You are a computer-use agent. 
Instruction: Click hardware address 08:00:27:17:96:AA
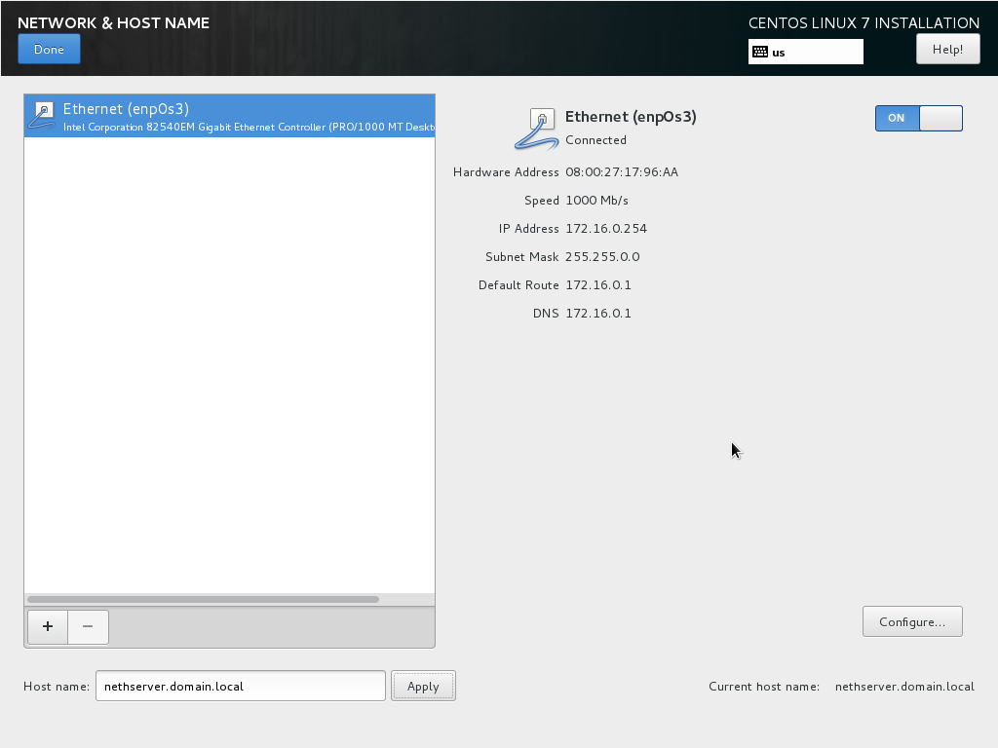pos(622,172)
